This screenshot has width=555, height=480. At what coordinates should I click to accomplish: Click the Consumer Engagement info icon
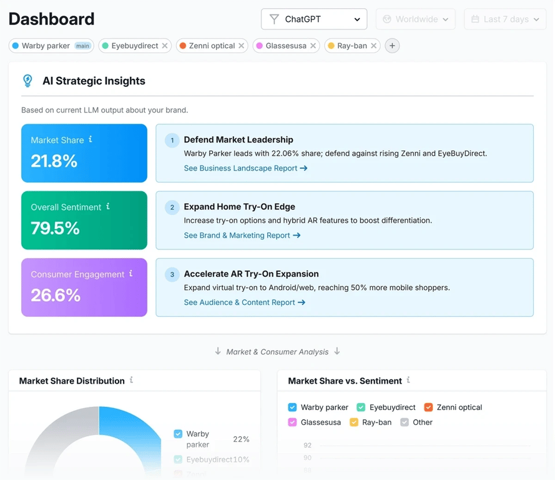point(130,274)
